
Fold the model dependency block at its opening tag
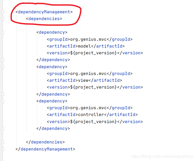3,33
